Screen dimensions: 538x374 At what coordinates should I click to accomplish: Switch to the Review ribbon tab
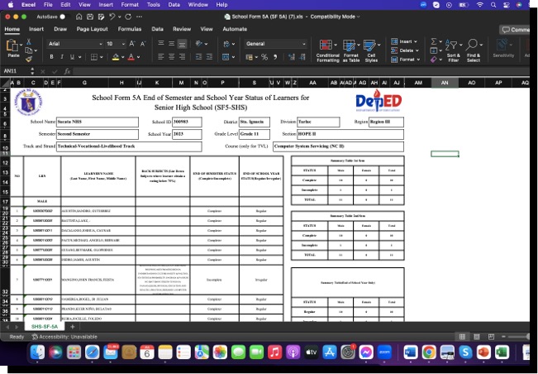(182, 29)
